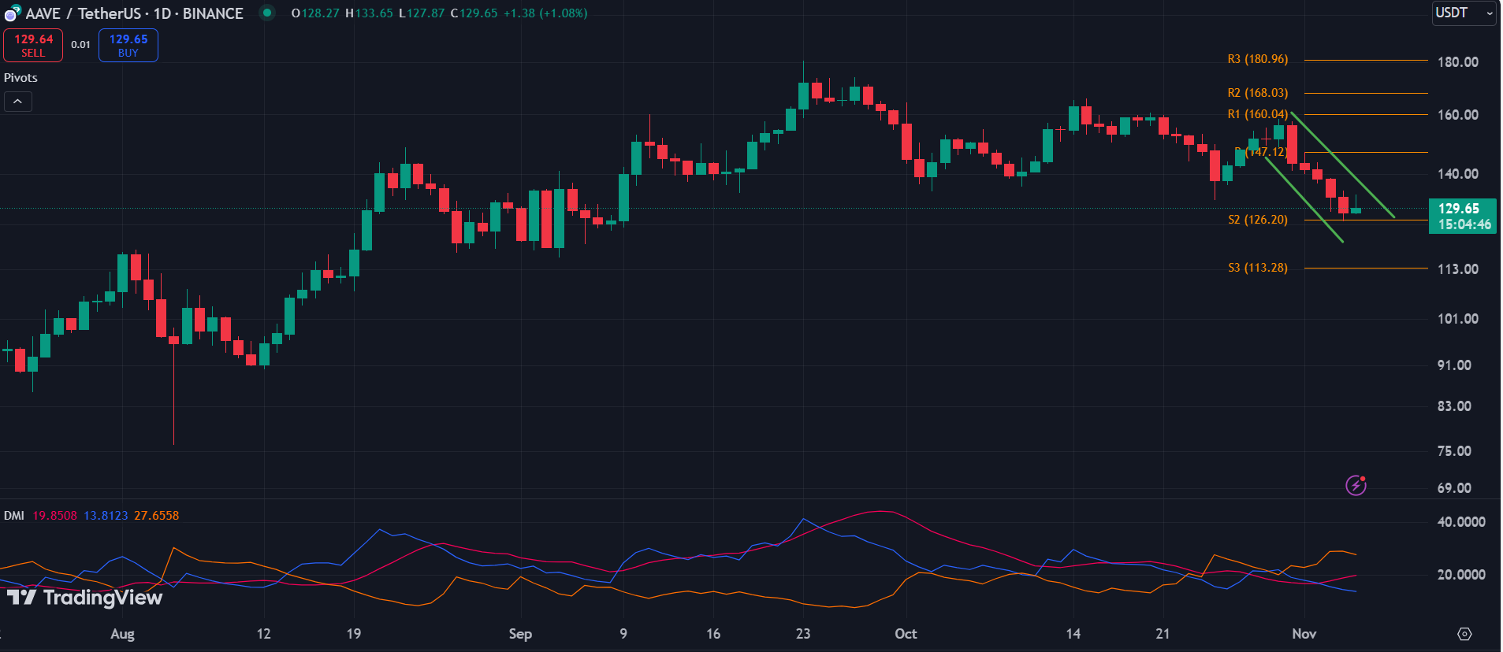Click the S3 orange pivot line
Screen dimensions: 1503x652
[1366, 269]
